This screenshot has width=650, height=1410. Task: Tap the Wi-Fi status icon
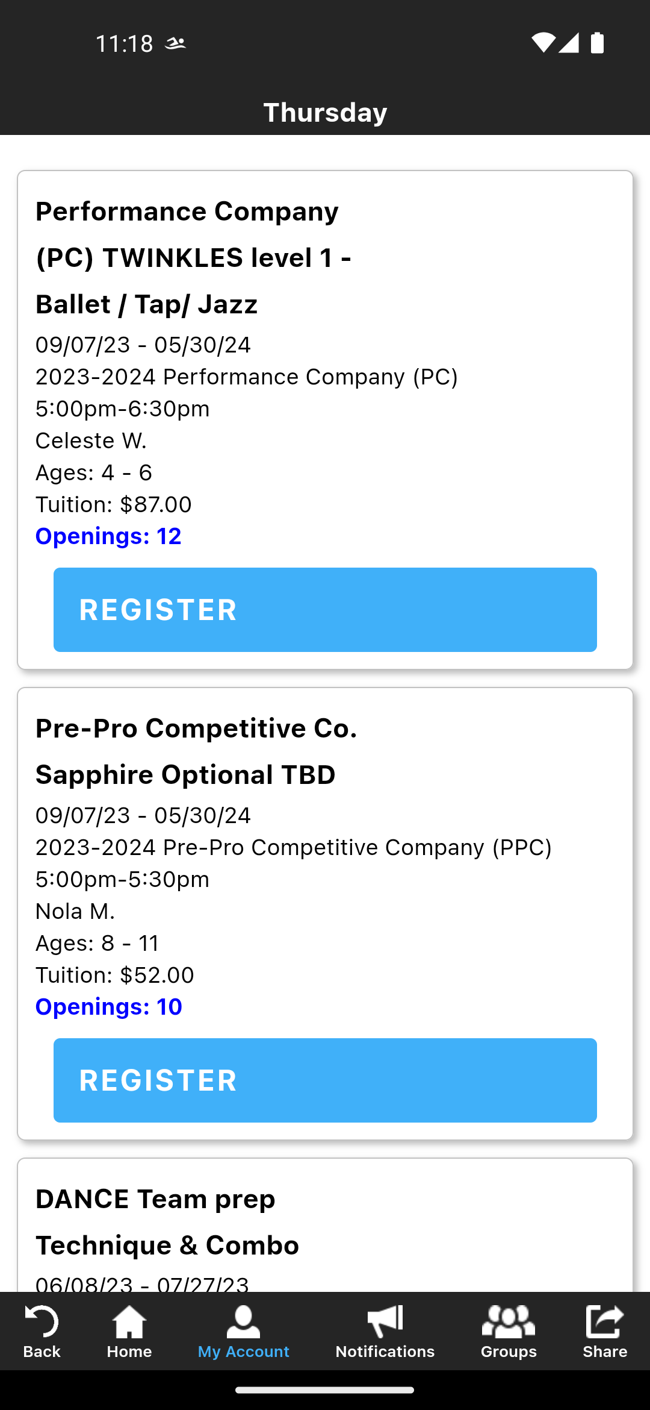pos(543,43)
